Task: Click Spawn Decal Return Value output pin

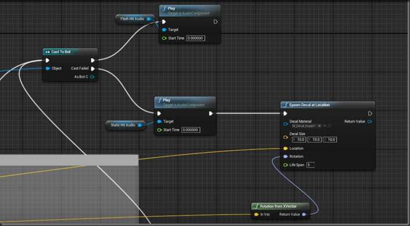Action: click(x=370, y=121)
